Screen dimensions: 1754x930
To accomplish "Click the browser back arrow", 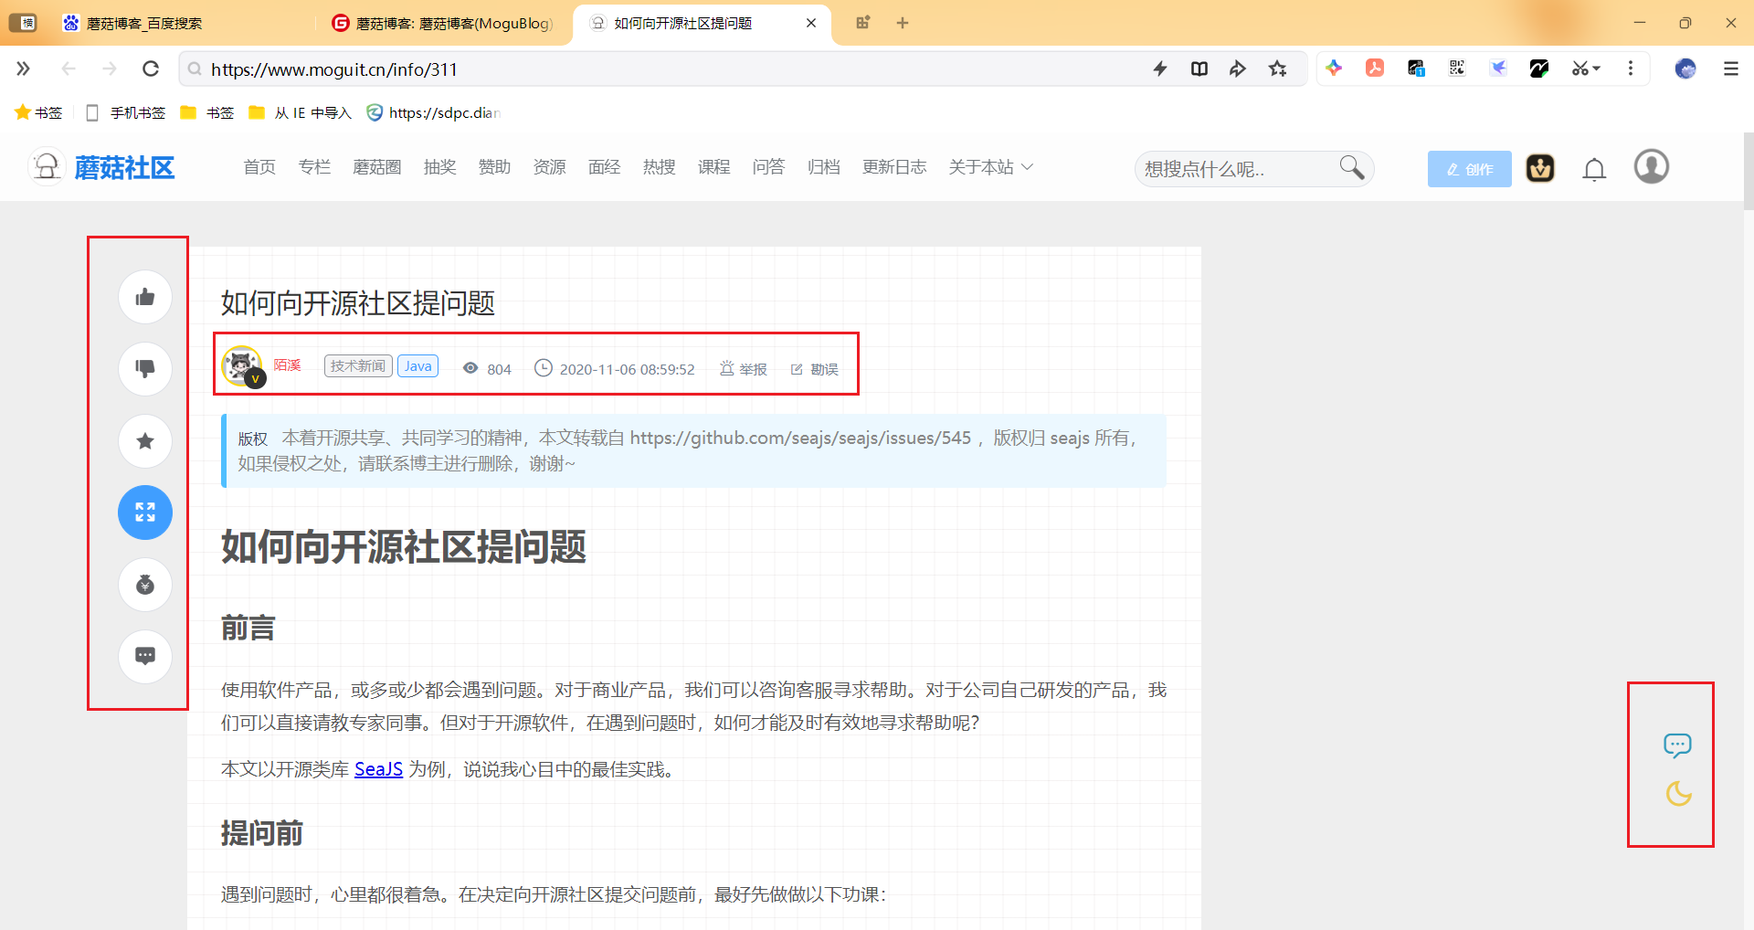I will pos(69,69).
